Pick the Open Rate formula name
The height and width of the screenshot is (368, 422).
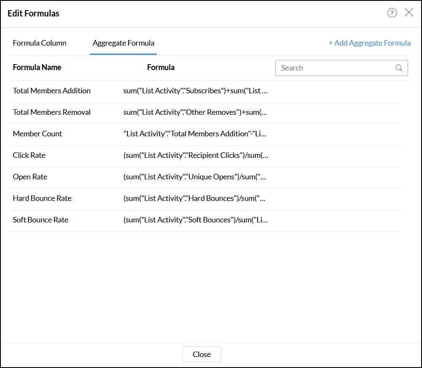pyautogui.click(x=30, y=177)
